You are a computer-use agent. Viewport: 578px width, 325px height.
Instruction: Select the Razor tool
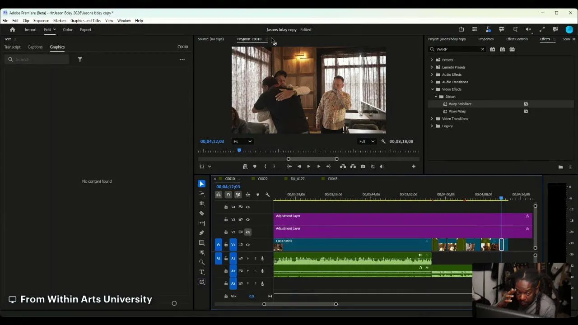click(202, 213)
